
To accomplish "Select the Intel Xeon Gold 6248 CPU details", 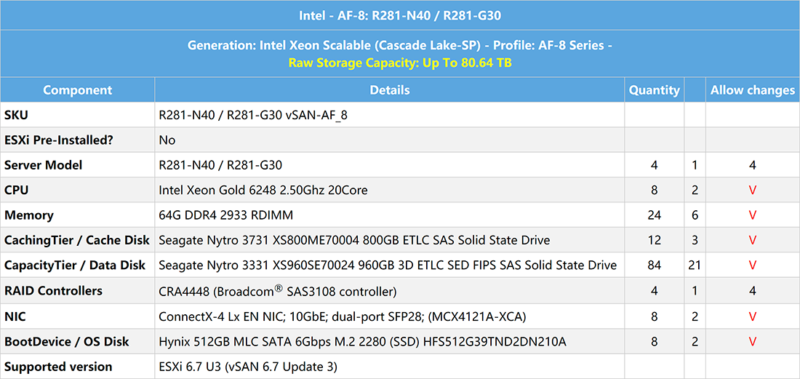I will [263, 191].
